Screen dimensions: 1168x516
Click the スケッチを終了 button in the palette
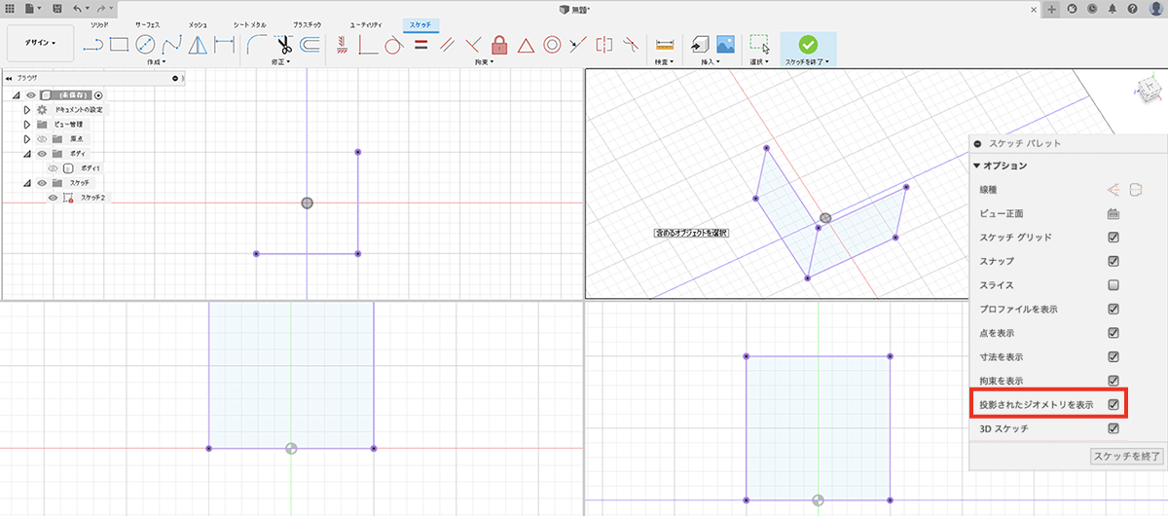[x=1125, y=456]
